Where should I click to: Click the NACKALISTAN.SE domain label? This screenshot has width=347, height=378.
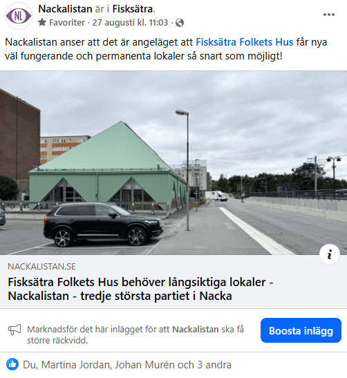(41, 267)
